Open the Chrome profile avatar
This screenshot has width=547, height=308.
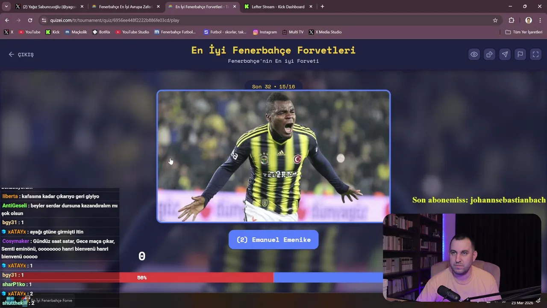click(x=529, y=20)
